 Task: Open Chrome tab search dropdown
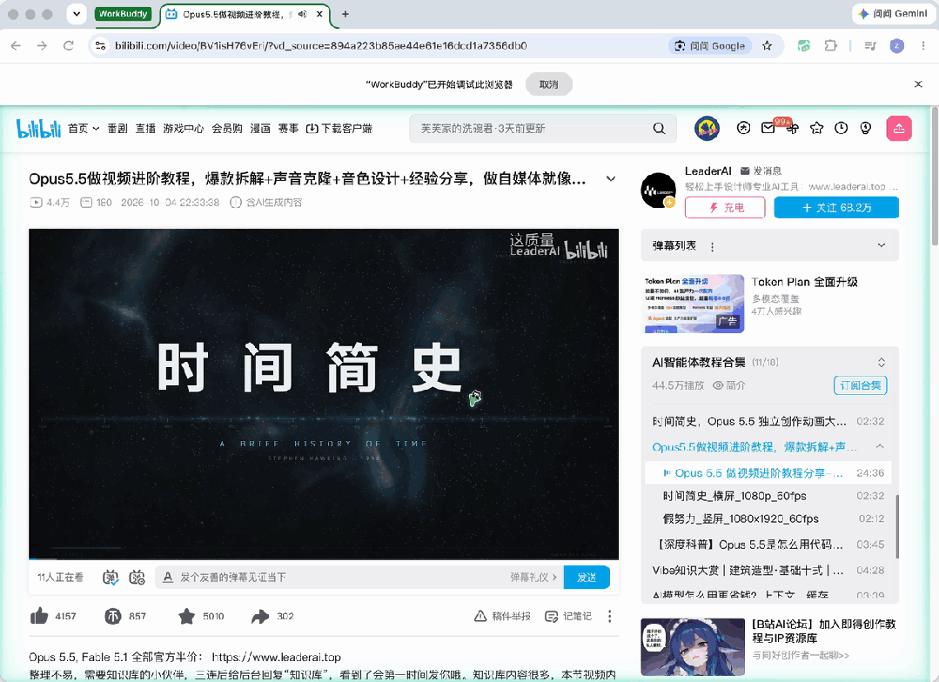(x=76, y=14)
